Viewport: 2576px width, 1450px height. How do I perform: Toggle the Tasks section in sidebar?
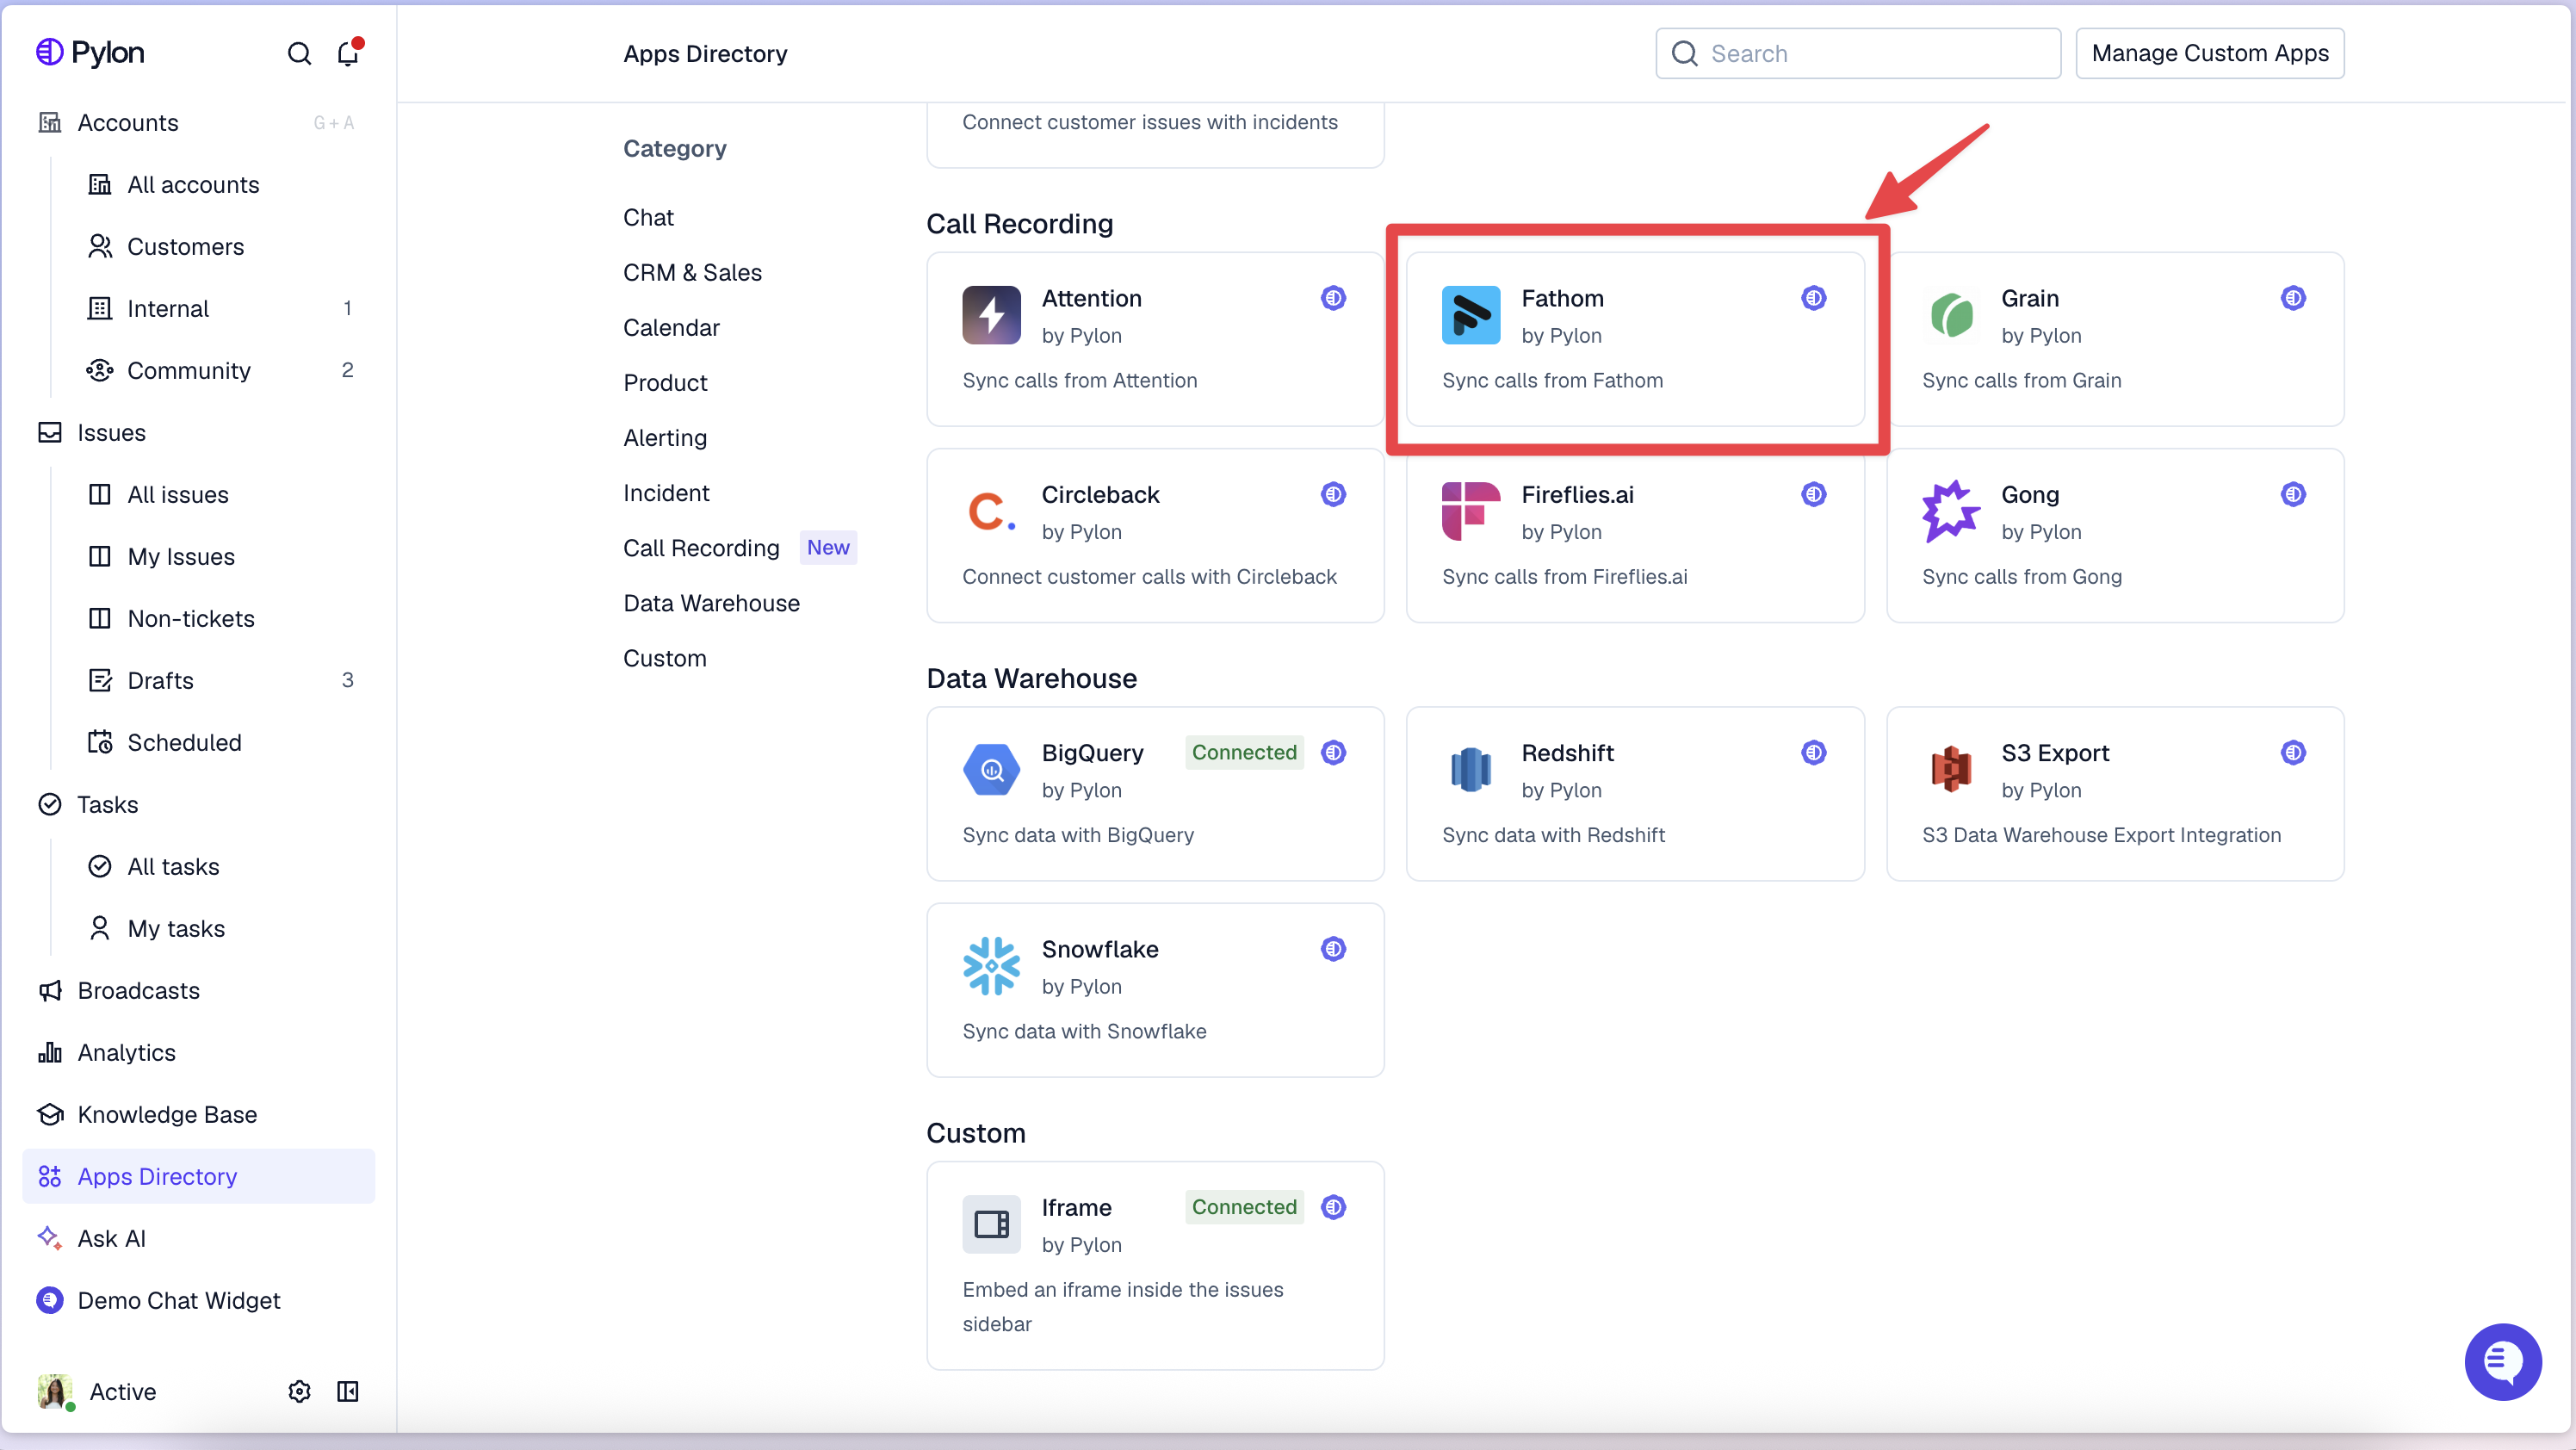coord(107,805)
